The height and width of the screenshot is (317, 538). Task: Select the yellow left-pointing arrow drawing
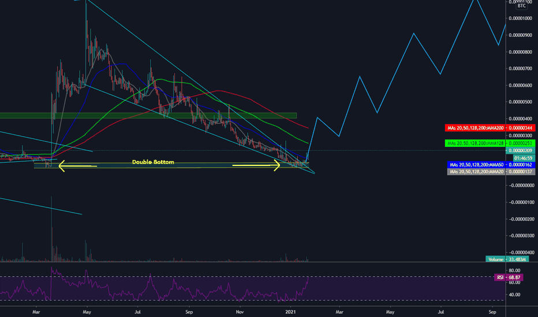pos(77,166)
